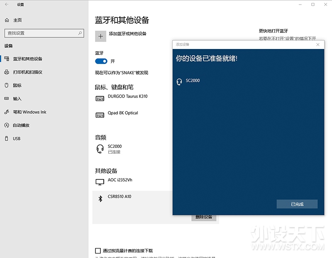Viewport: 332px width, 258px height.
Task: Go to the 主页 home icon
Action: [7, 20]
